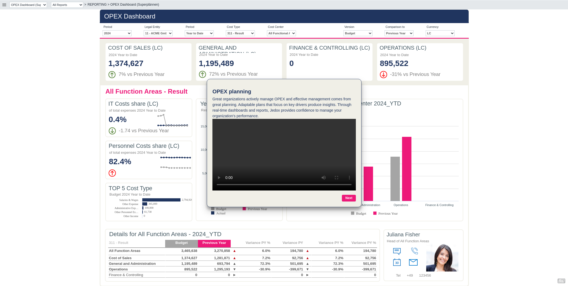Mute the video with speaker icon
Image resolution: width=568 pixels, height=286 pixels.
coord(324,178)
